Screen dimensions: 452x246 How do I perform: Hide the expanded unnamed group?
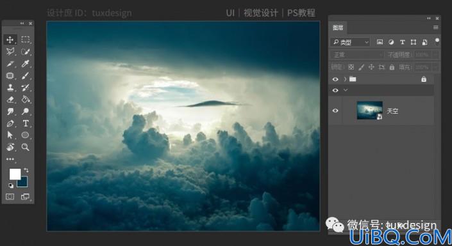[x=335, y=90]
